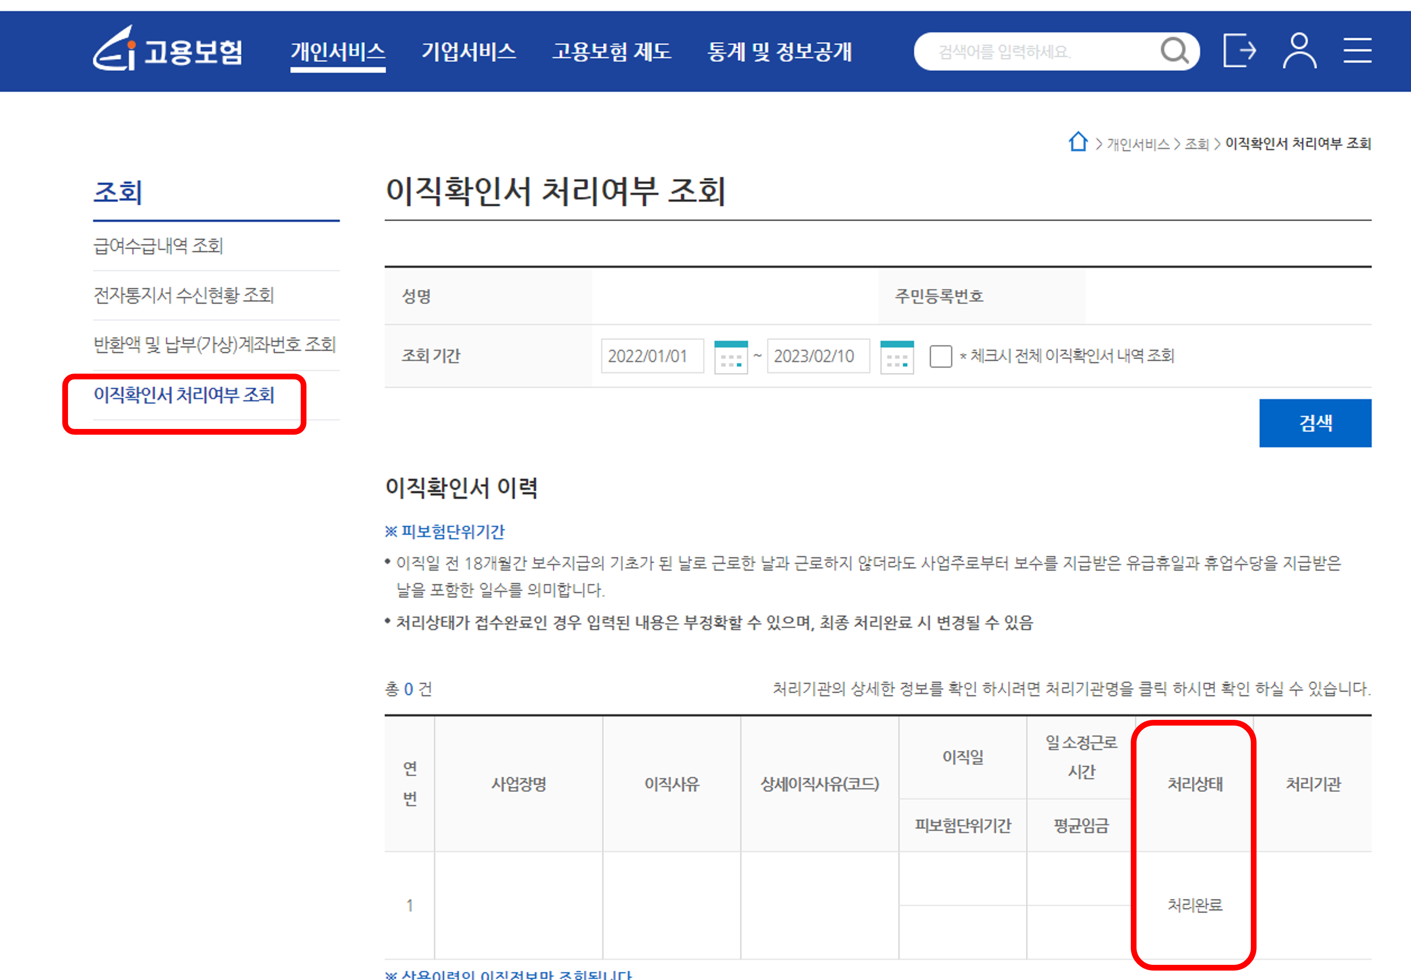Select the 개인서비스 menu
This screenshot has height=980, width=1411.
click(338, 52)
